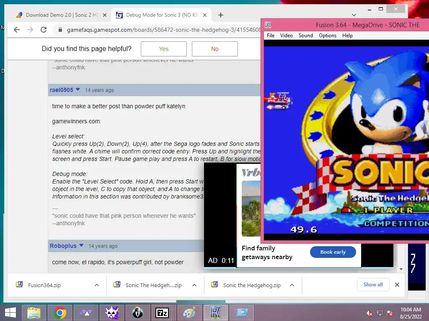Open File Explorer from taskbar
The image size is (429, 321).
34,313
